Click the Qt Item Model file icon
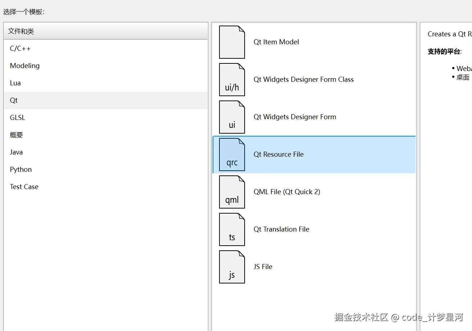The height and width of the screenshot is (331, 472). (x=232, y=42)
